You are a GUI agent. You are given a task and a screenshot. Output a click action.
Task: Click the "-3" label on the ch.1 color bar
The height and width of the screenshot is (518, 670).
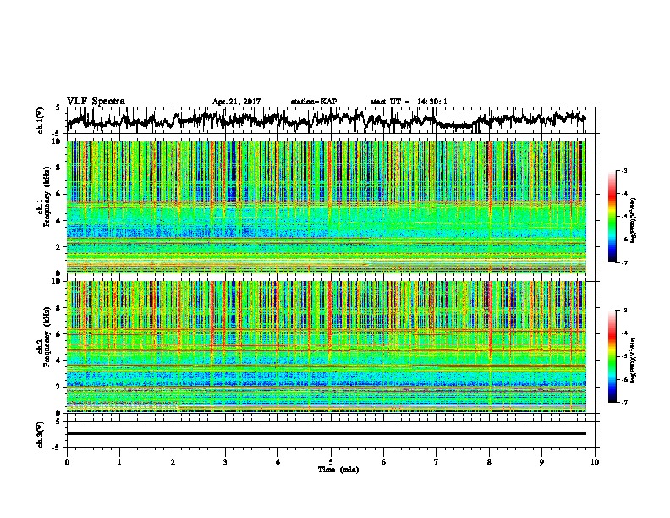(x=623, y=170)
